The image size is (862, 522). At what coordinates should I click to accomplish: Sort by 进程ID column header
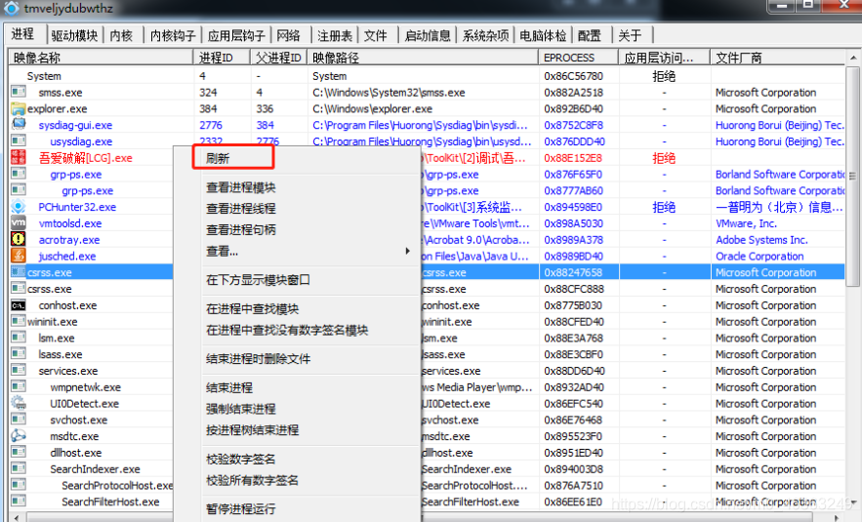point(223,58)
